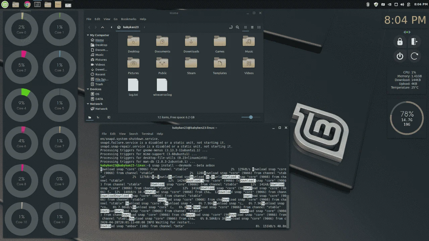The image size is (429, 241).
Task: Switch file manager to compact view
Action: [x=259, y=27]
